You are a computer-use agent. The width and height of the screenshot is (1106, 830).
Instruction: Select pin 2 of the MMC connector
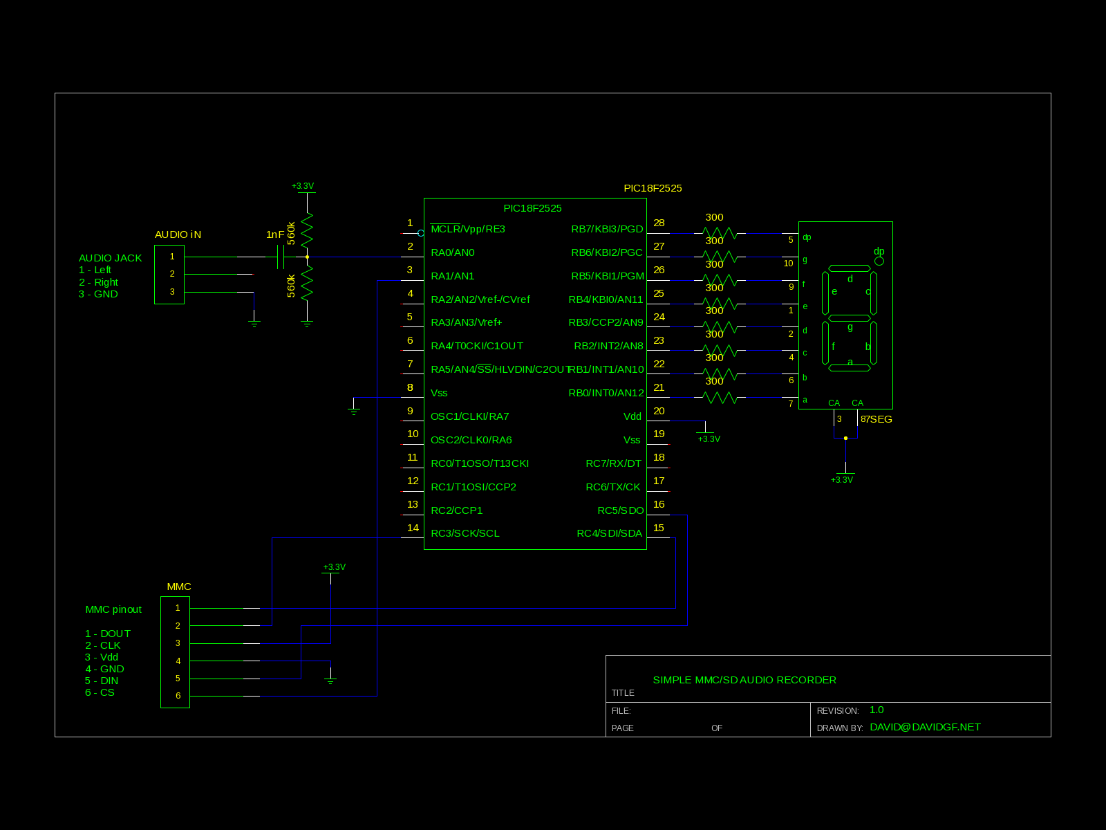(178, 626)
